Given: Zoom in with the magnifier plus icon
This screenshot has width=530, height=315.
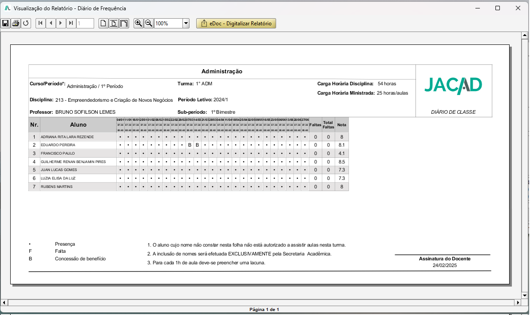Looking at the screenshot, I should click(138, 24).
